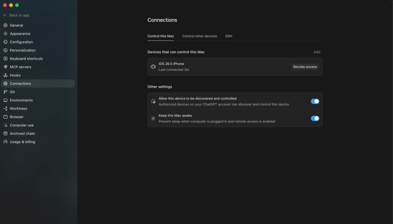The height and width of the screenshot is (224, 393).
Task: Open Archived chats page
Action: [x=38, y=134]
